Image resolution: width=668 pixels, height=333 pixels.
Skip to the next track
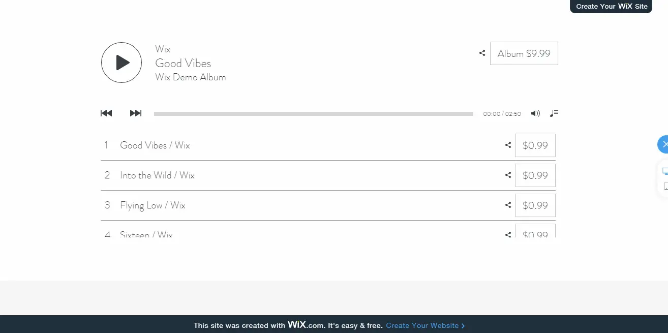tap(136, 113)
